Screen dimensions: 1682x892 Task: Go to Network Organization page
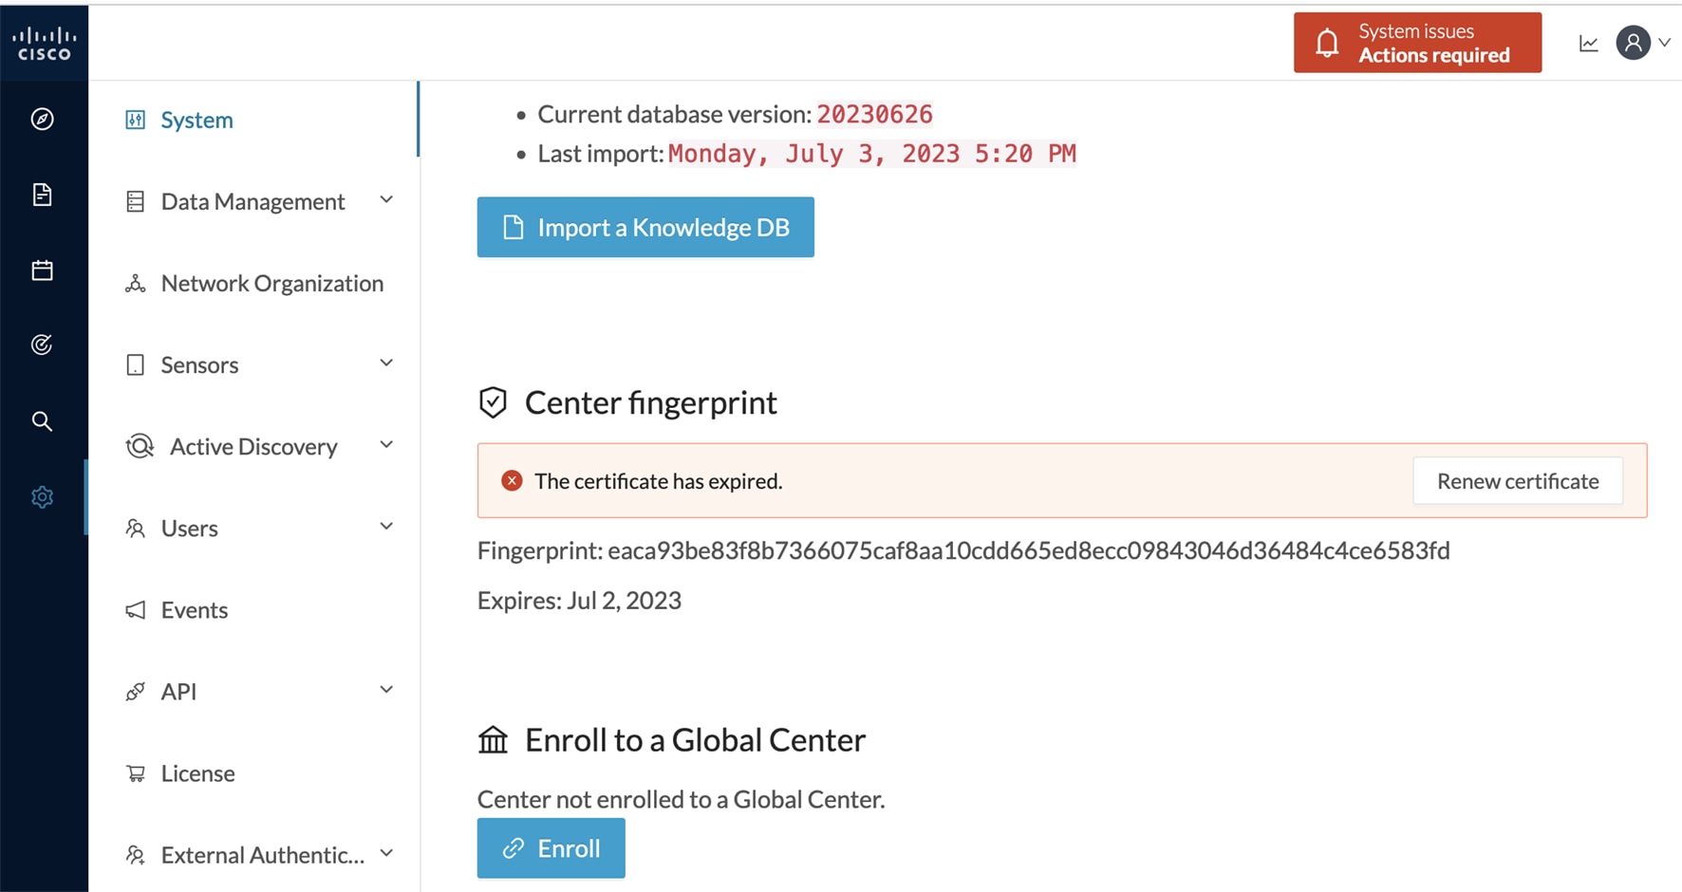pyautogui.click(x=271, y=283)
